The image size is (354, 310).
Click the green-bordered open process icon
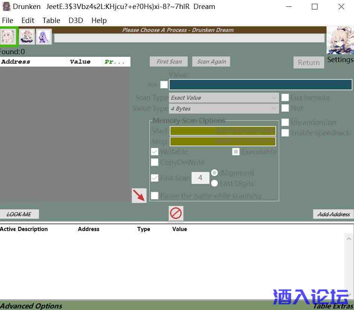point(9,36)
